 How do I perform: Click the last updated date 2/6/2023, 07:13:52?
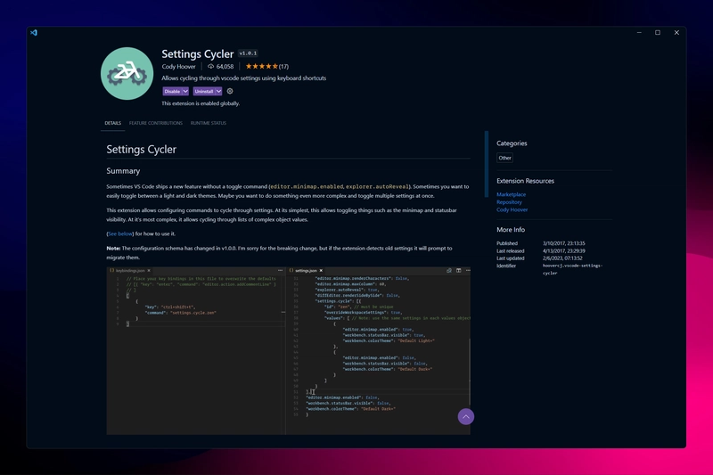coord(562,258)
